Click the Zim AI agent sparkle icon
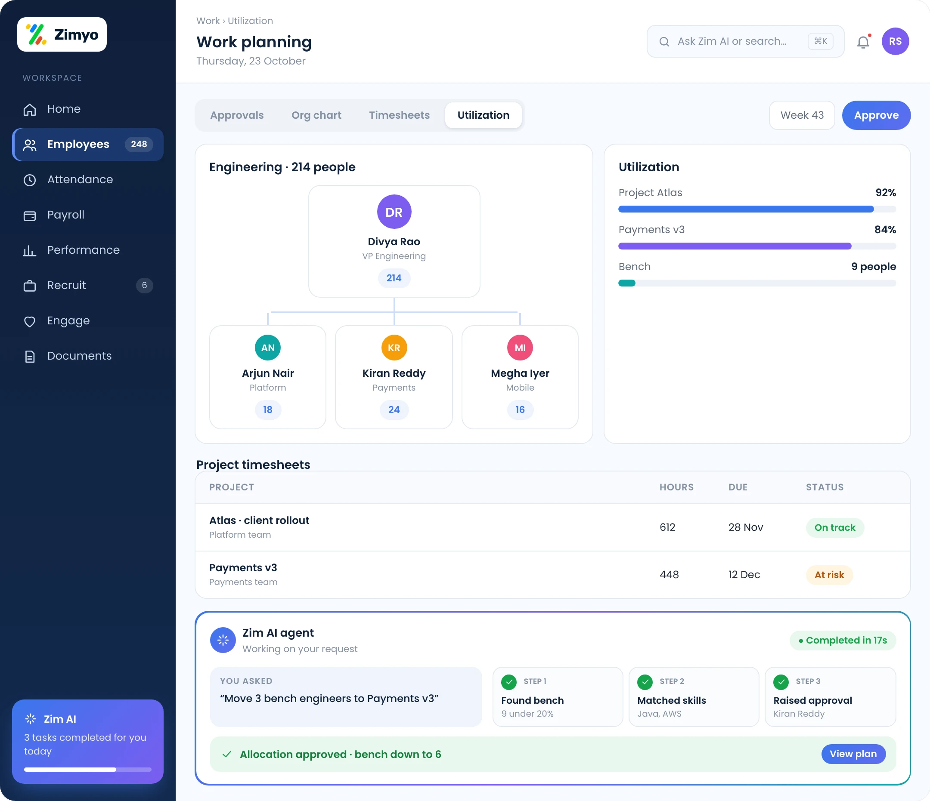 (x=223, y=641)
